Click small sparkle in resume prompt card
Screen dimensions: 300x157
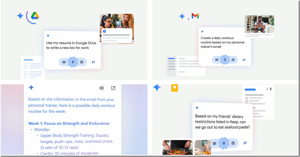coord(48,35)
